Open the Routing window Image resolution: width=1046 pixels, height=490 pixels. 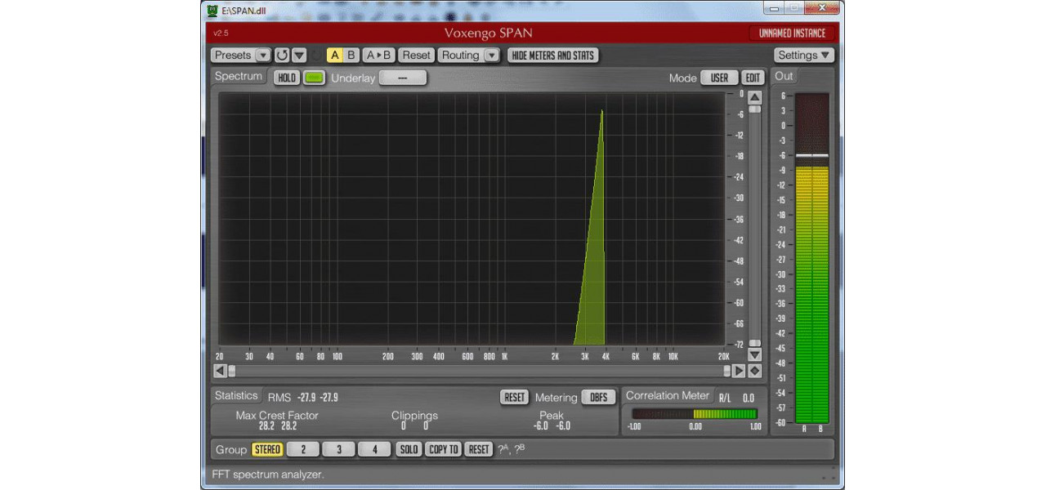point(460,56)
